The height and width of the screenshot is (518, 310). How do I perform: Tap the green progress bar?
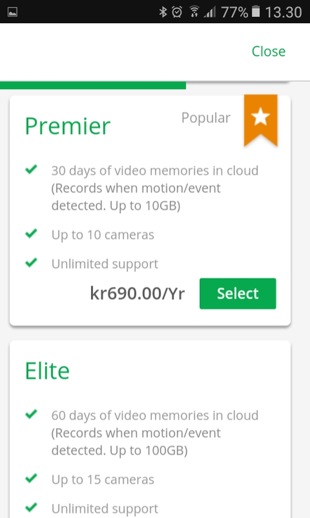tap(93, 85)
